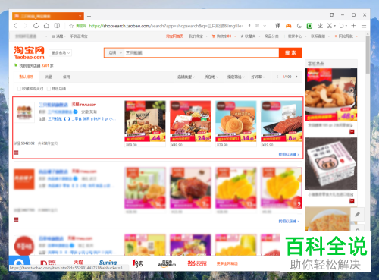
Task: Go to the browser home page icon
Action: pyautogui.click(x=46, y=26)
